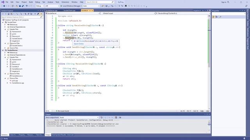250x140 pixels.
Task: Click Property Pages wrench in Properties panel
Action: coord(220,17)
